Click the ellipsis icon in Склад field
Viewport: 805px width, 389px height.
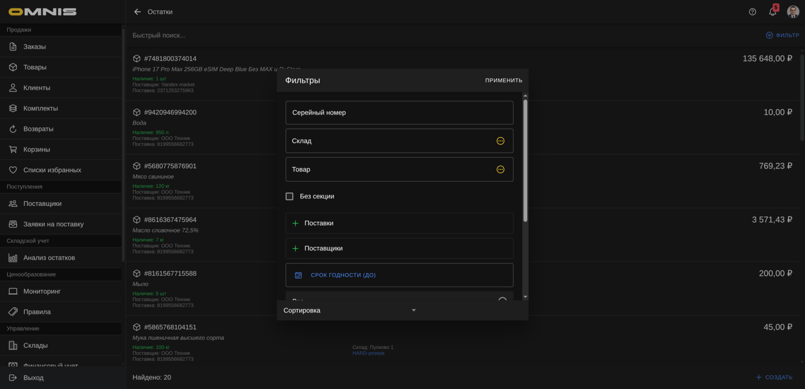(x=500, y=141)
